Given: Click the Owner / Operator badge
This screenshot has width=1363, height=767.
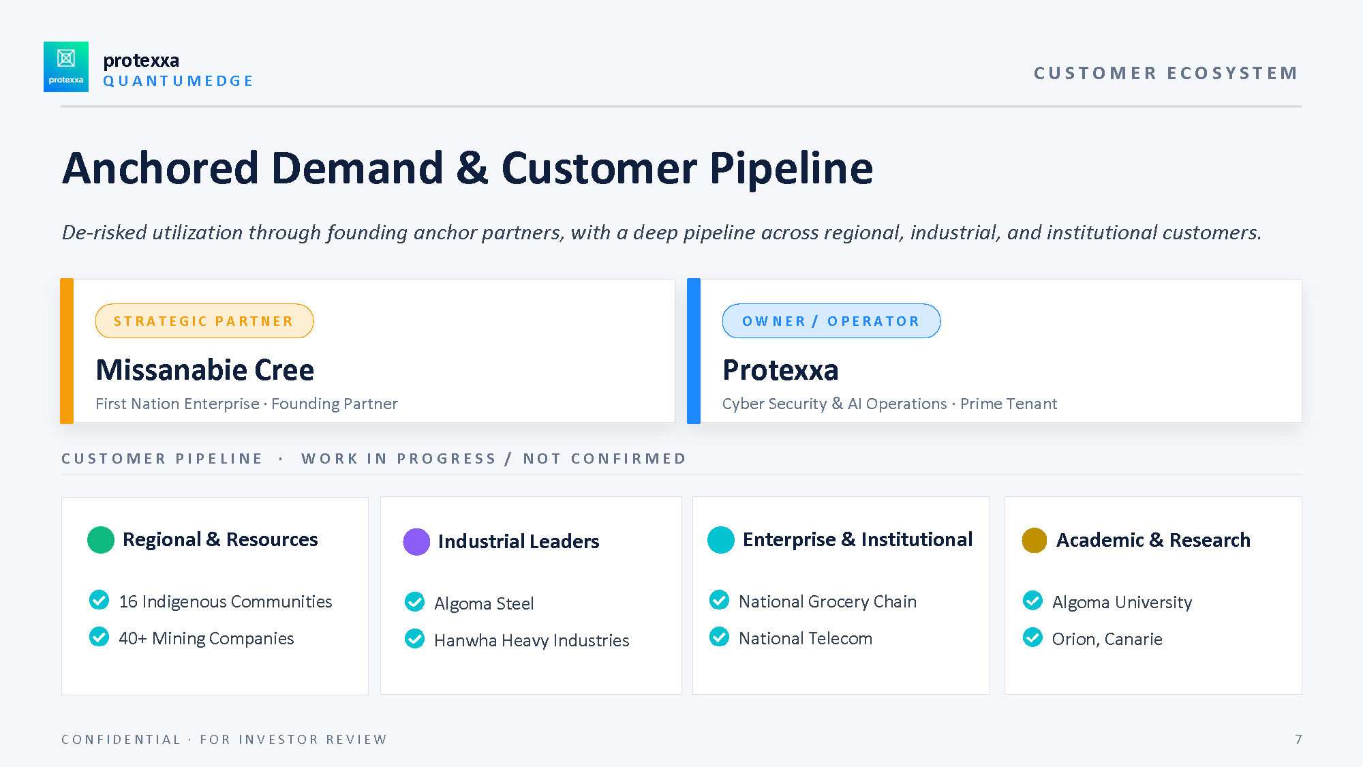Looking at the screenshot, I should 831,321.
